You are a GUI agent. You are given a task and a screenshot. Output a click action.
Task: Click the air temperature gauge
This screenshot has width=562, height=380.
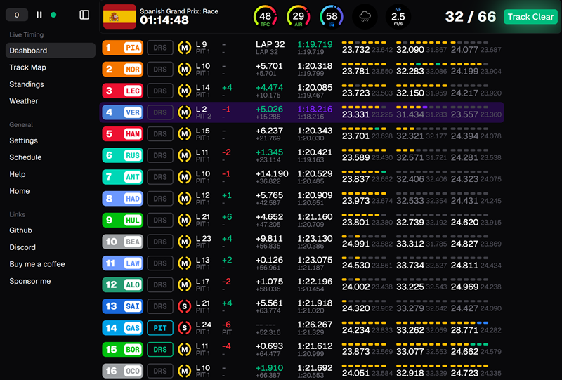[299, 16]
